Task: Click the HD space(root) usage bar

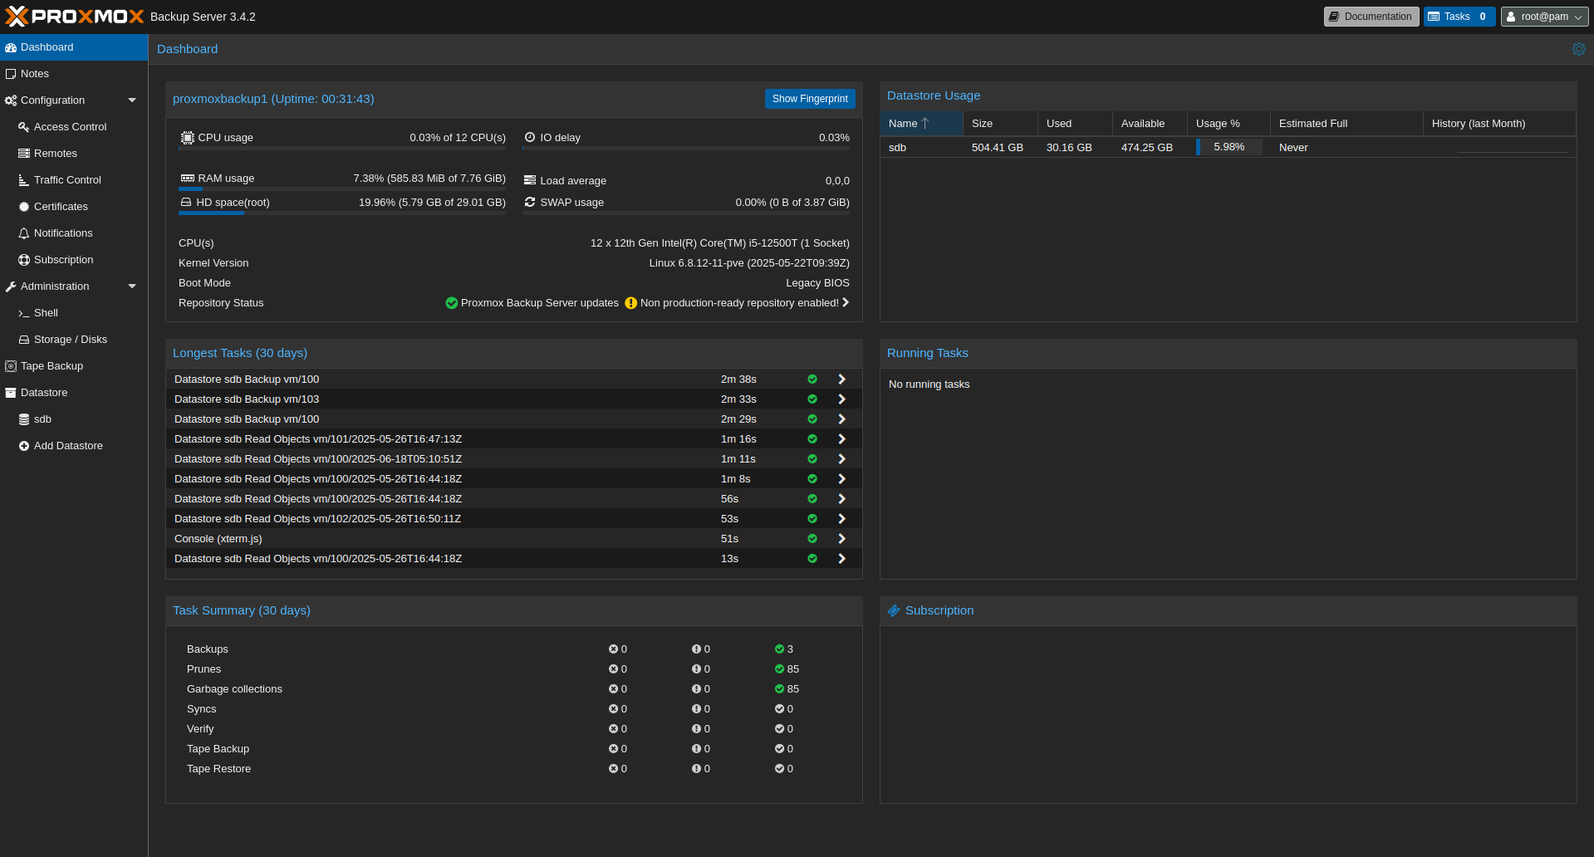Action: click(x=342, y=213)
